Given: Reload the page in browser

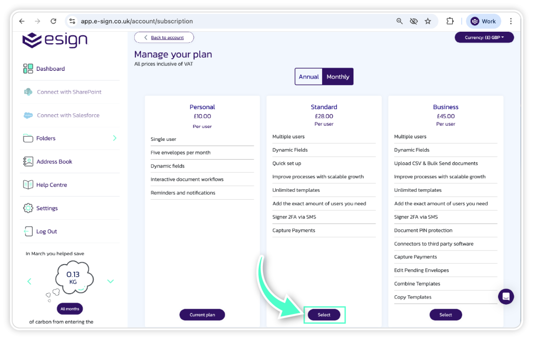Looking at the screenshot, I should [x=53, y=21].
